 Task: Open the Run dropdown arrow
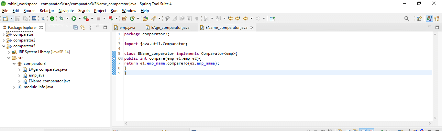(x=80, y=18)
